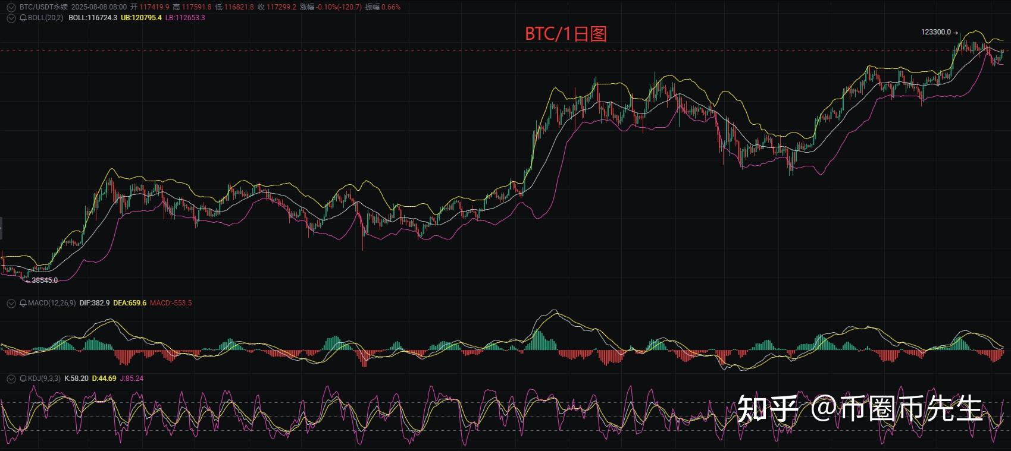
Task: Click the 38545.0 lowest price marker
Action: tap(45, 280)
